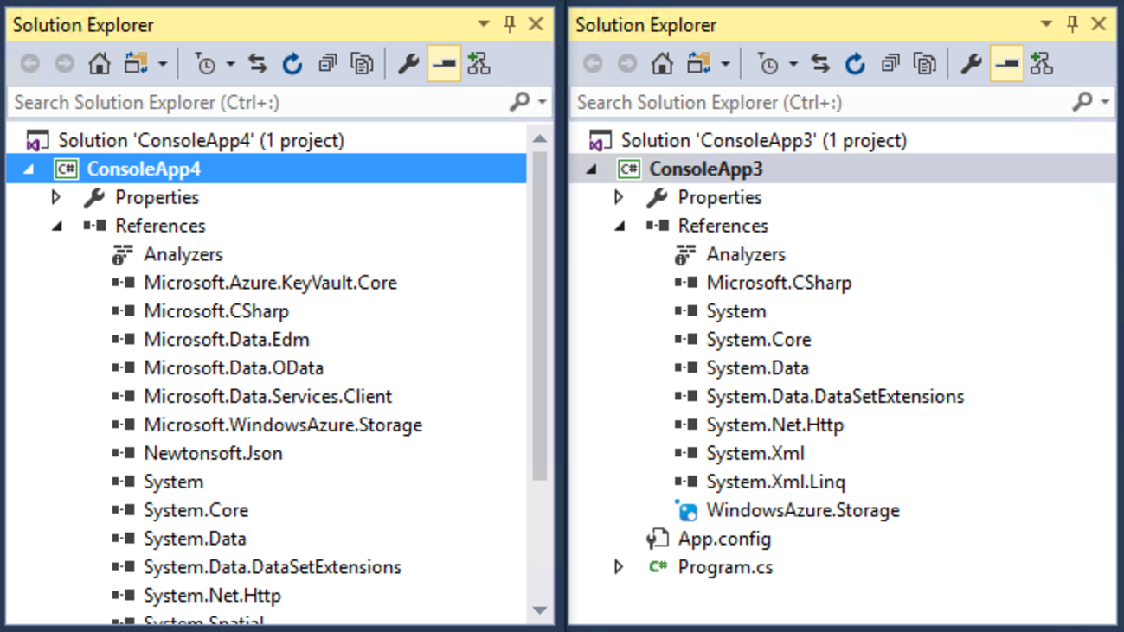Refresh the ConsoleApp3 Solution Explorer
The width and height of the screenshot is (1124, 632).
tap(855, 63)
